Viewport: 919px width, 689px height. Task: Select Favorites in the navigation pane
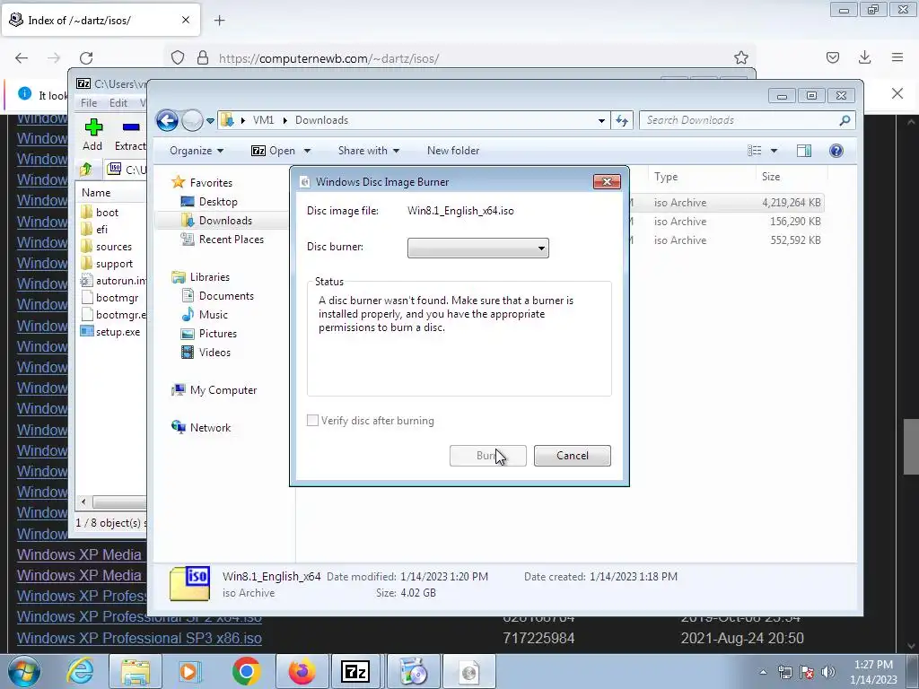pos(202,183)
